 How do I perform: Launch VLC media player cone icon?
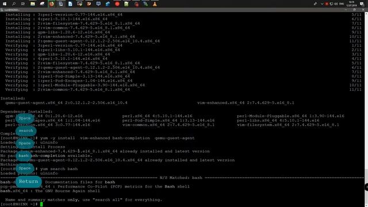pyautogui.click(x=155, y=4)
